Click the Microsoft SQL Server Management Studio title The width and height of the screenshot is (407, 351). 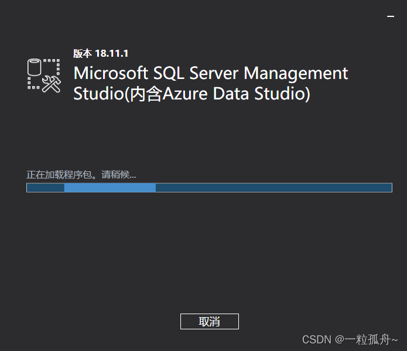pyautogui.click(x=210, y=83)
